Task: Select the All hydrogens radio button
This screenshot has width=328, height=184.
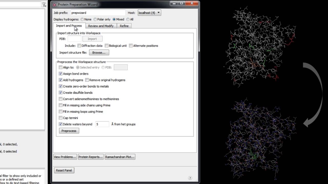Action: tap(128, 19)
